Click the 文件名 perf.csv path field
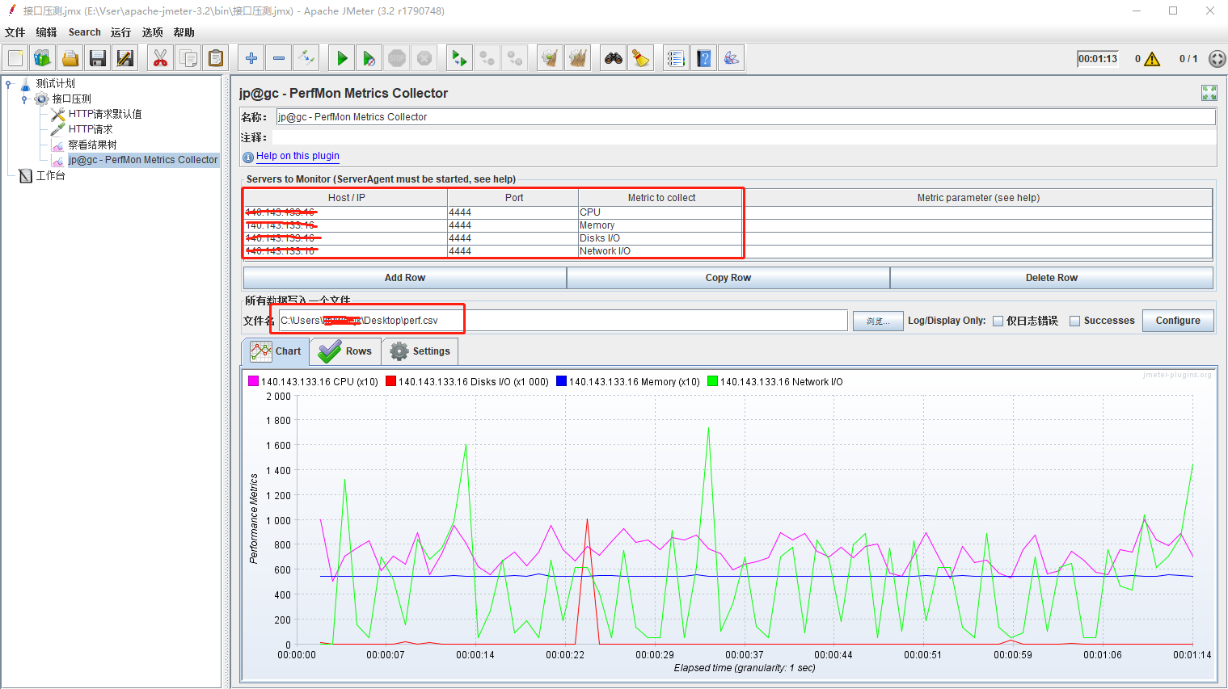 [563, 321]
